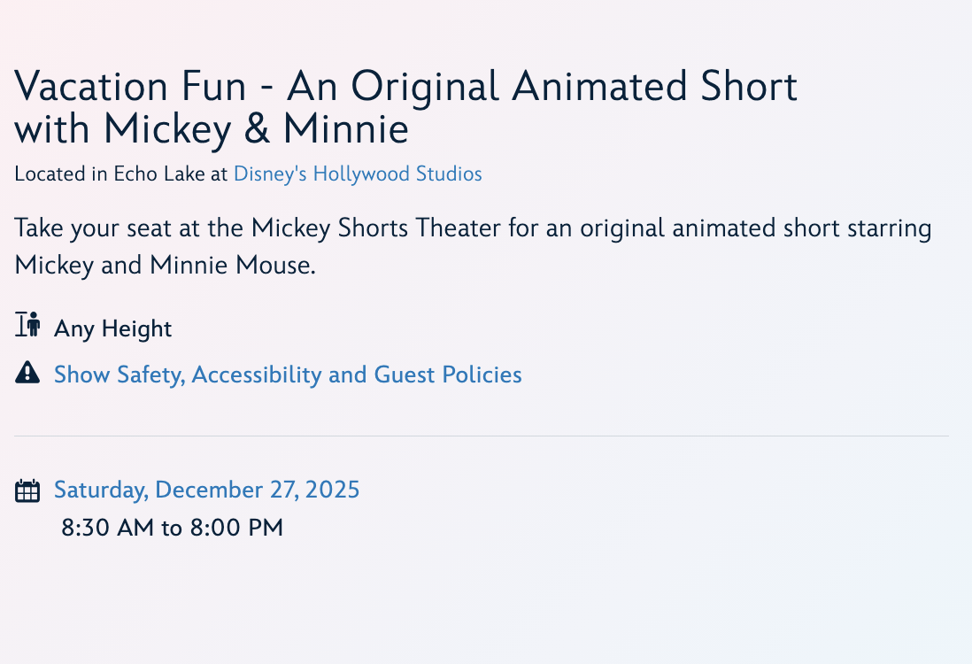Expand Show Safety, Accessibility and Guest Policies
This screenshot has width=972, height=664.
(x=288, y=374)
